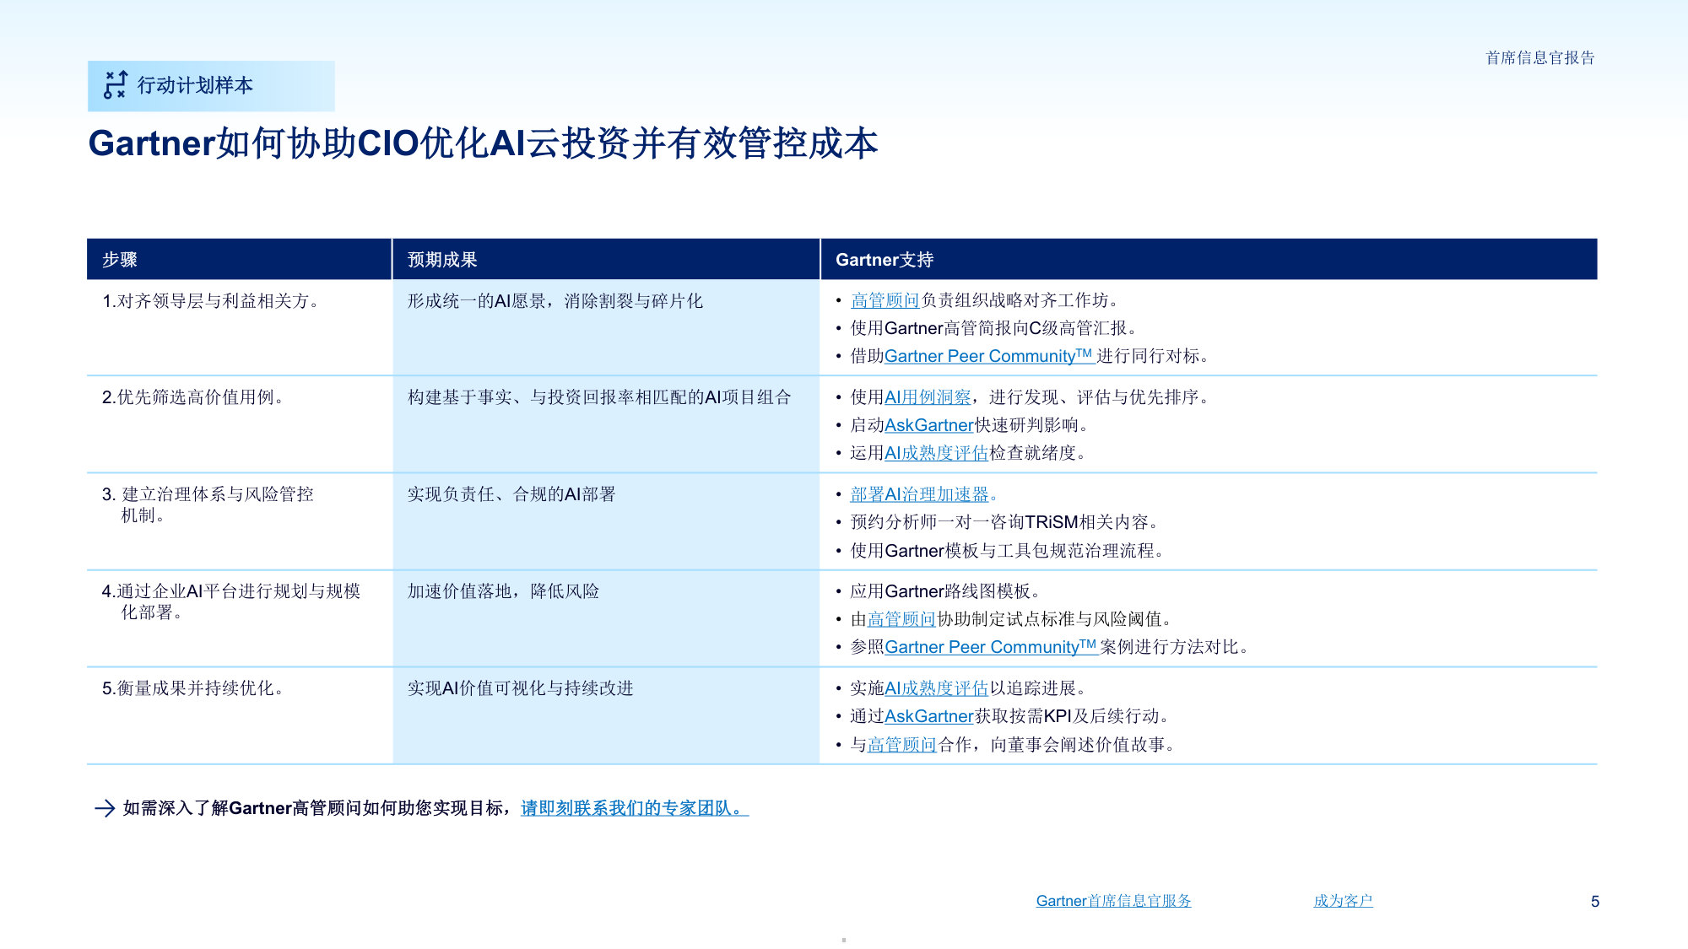The height and width of the screenshot is (949, 1688).
Task: Click the action plan sample icon
Action: coord(116,85)
